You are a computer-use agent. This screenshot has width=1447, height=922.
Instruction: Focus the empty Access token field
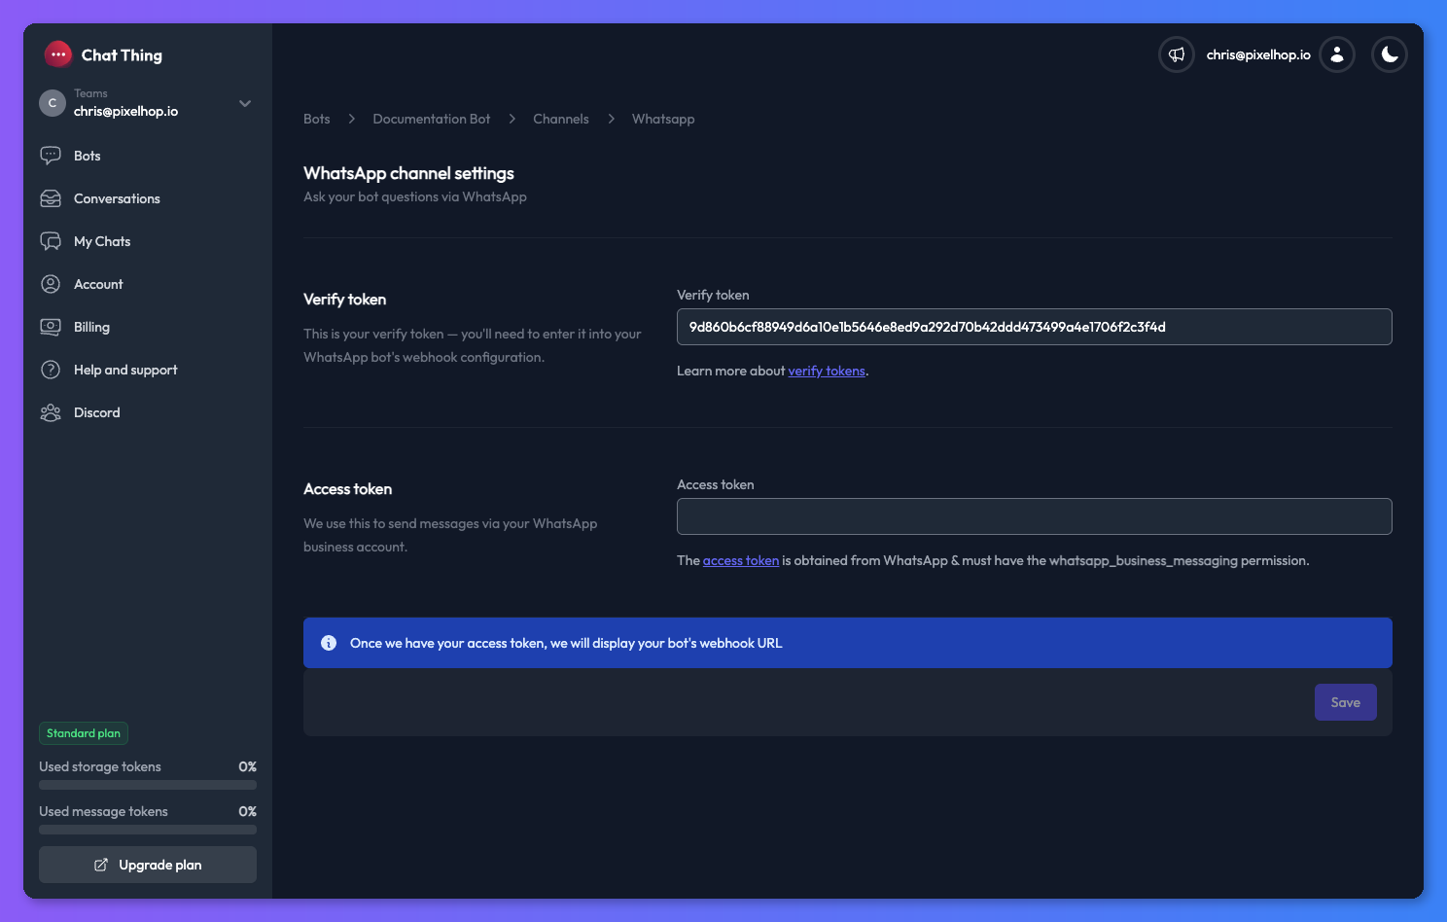click(x=1035, y=516)
